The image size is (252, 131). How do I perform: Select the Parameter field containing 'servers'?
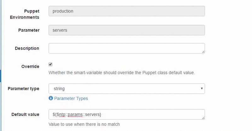(127, 30)
